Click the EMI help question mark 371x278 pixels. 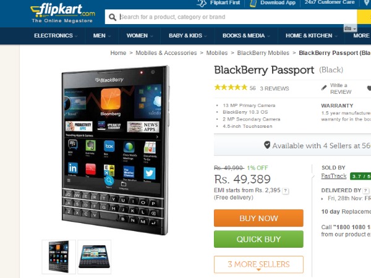286,191
